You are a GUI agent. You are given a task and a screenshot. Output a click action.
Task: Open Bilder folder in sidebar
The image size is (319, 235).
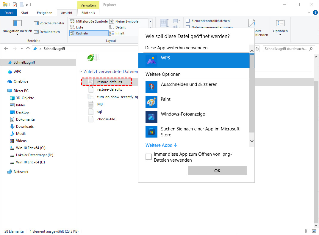pos(18,105)
